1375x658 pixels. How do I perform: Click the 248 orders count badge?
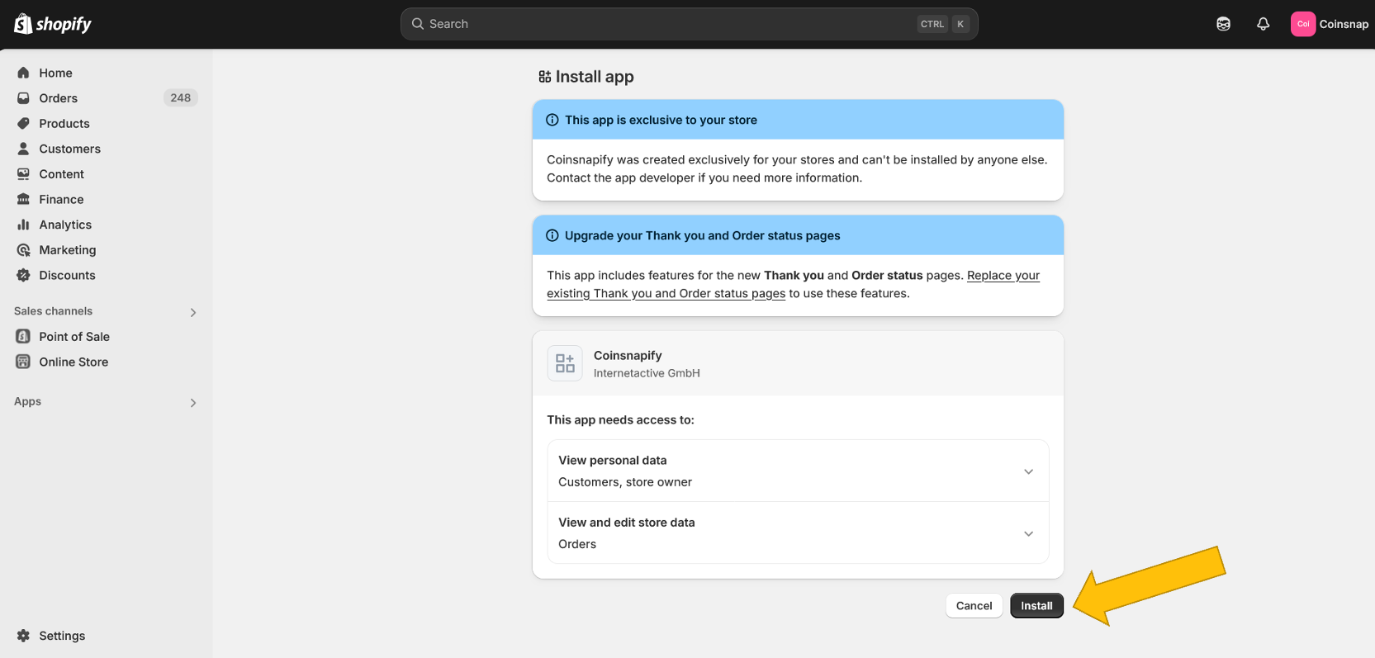tap(180, 97)
